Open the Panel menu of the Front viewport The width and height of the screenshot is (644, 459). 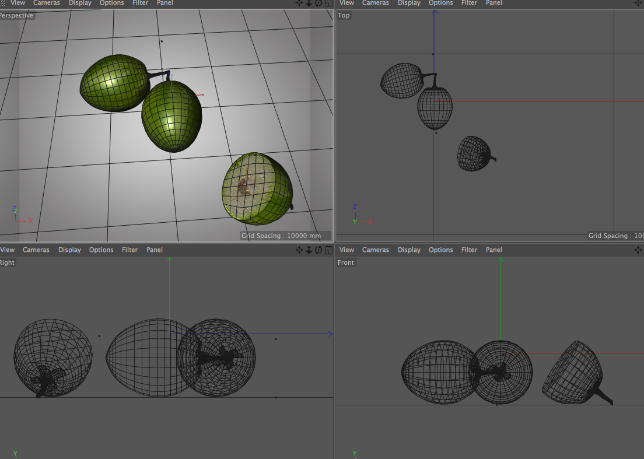(494, 250)
